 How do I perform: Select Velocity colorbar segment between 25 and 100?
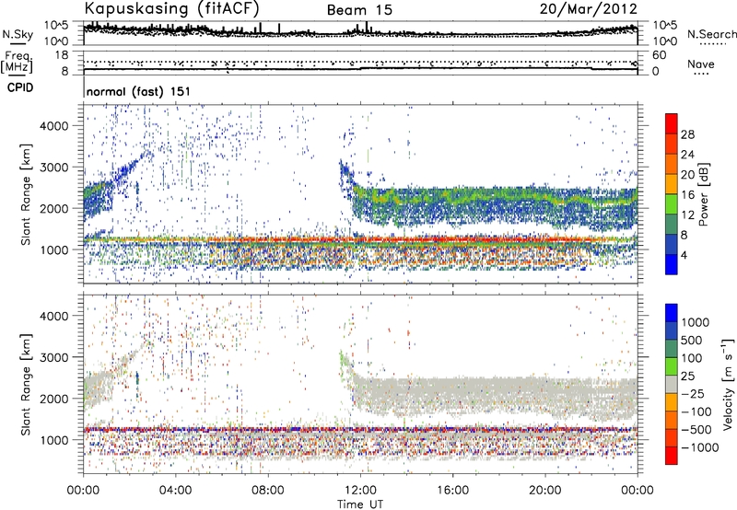point(672,366)
